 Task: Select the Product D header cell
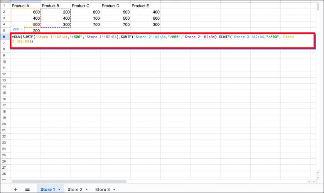[x=116, y=6]
